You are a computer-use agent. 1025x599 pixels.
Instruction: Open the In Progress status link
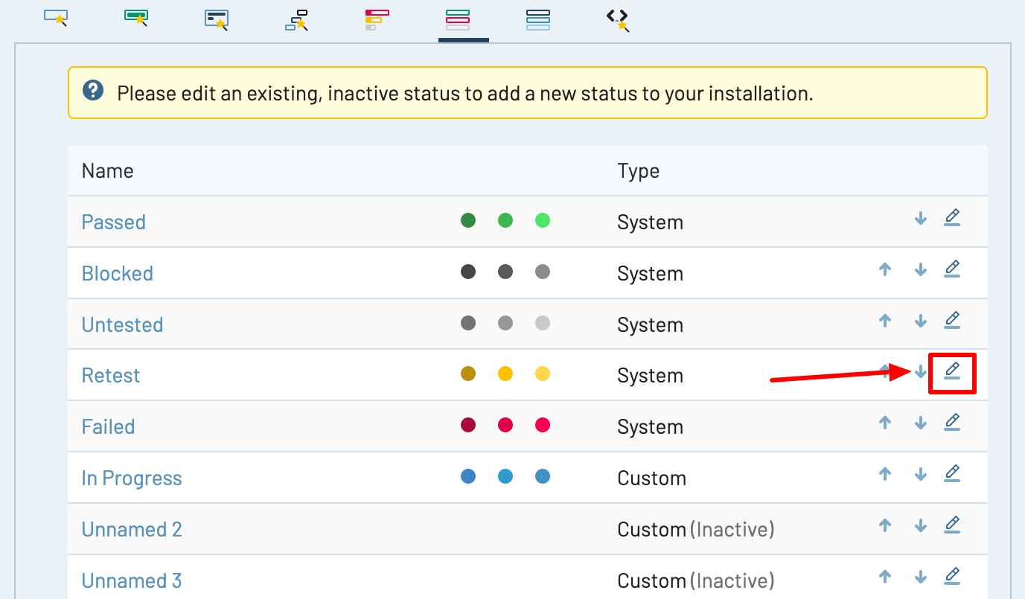click(132, 478)
